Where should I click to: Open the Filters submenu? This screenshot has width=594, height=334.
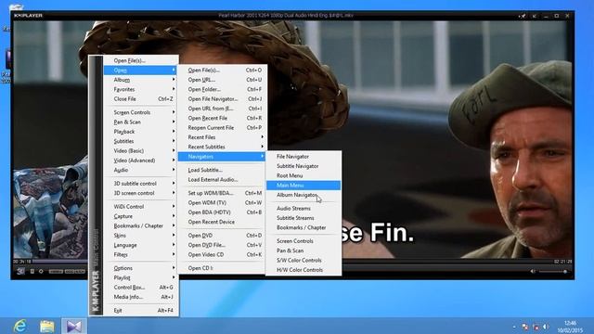[141, 254]
